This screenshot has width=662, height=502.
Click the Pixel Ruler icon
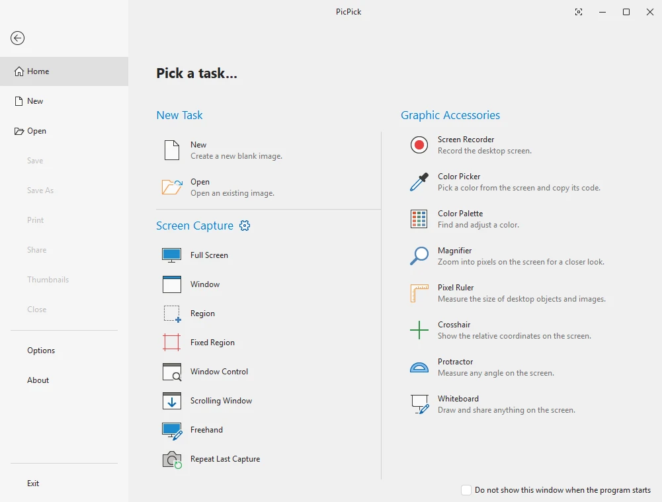click(419, 293)
